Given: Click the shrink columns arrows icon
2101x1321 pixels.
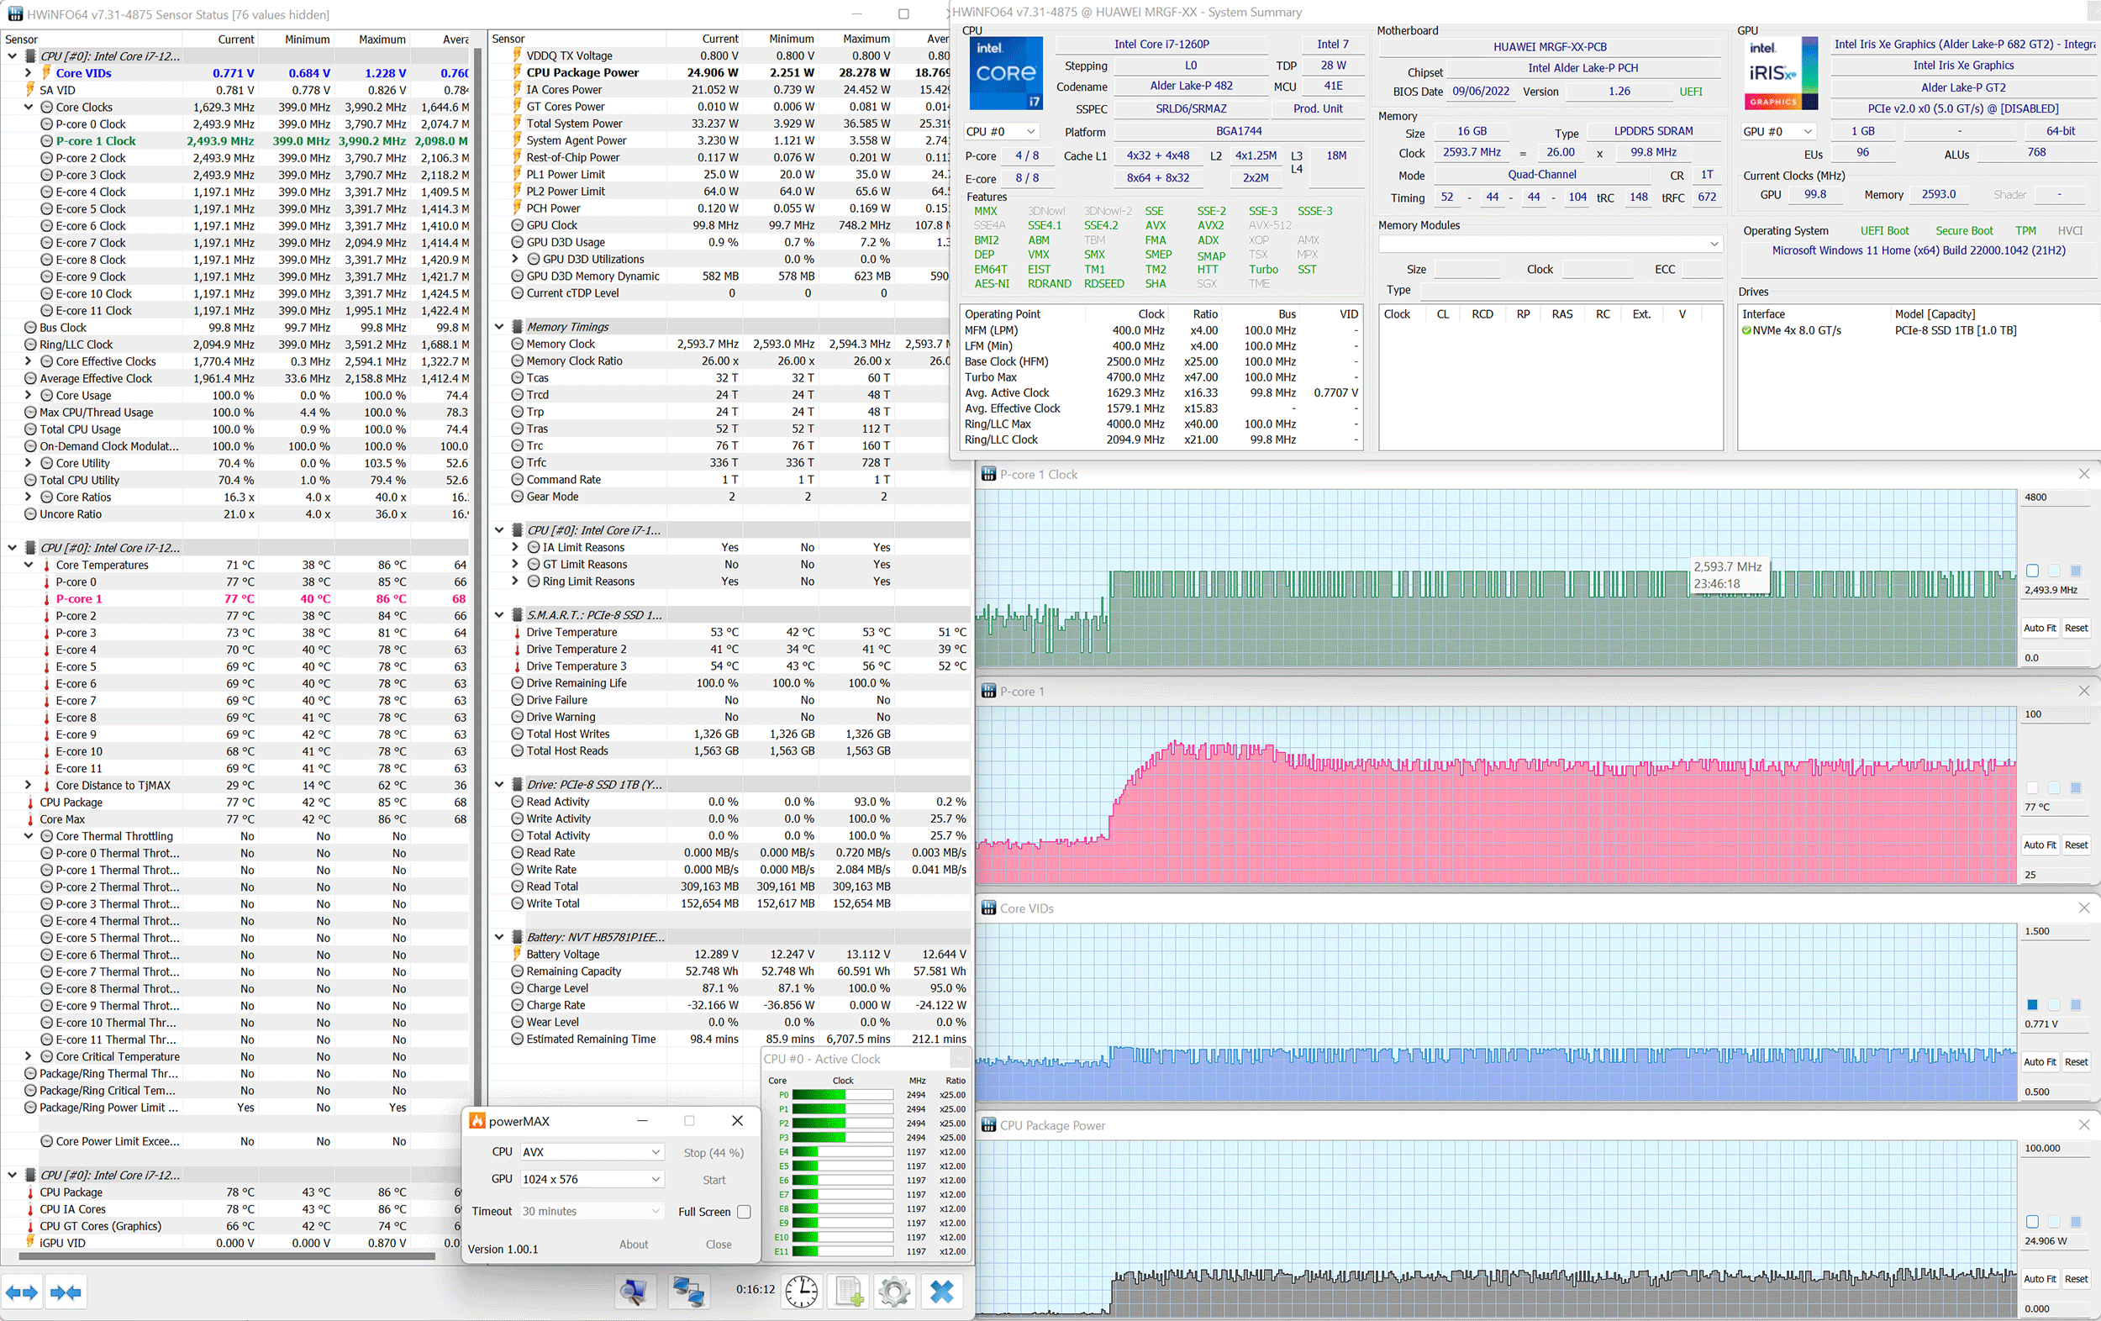Looking at the screenshot, I should (x=66, y=1292).
